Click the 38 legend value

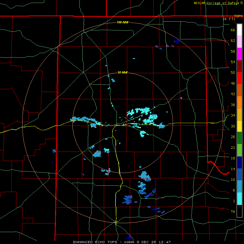(x=233, y=105)
